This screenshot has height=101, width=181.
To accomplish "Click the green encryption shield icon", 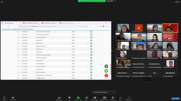I will [x=2, y=2].
